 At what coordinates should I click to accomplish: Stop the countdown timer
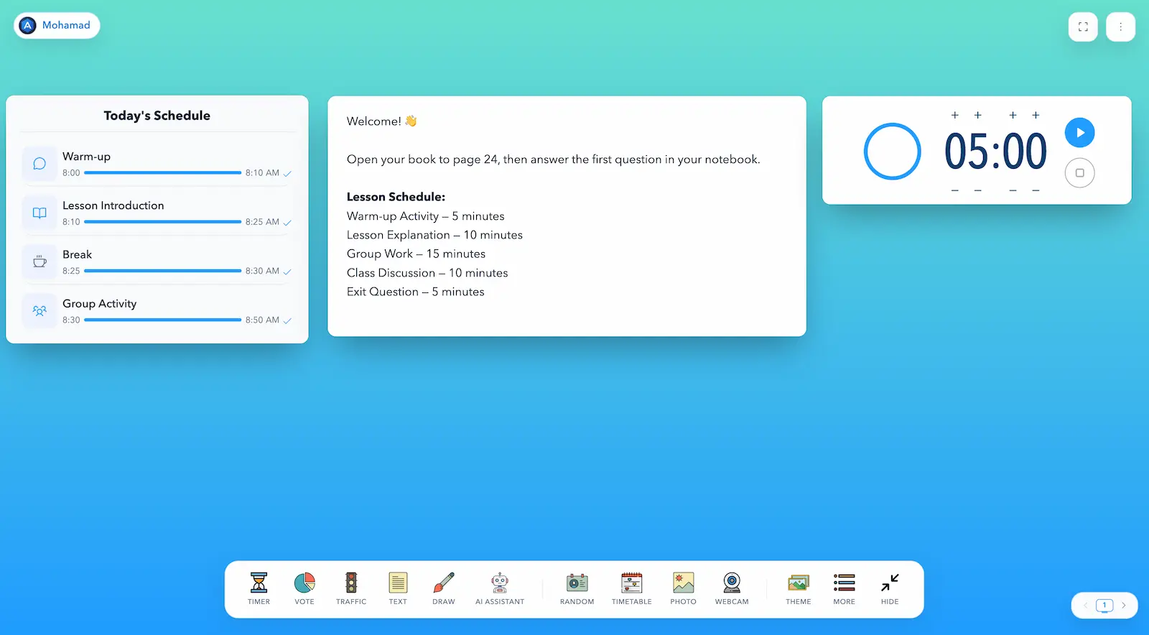tap(1080, 173)
